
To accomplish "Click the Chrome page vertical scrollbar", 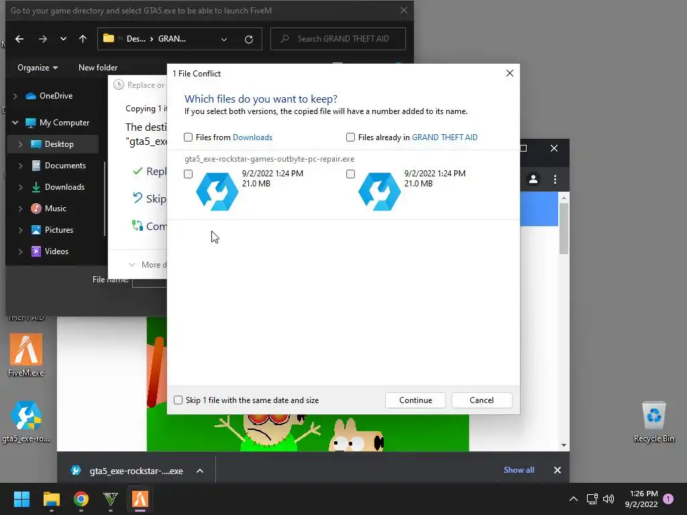I will (564, 229).
